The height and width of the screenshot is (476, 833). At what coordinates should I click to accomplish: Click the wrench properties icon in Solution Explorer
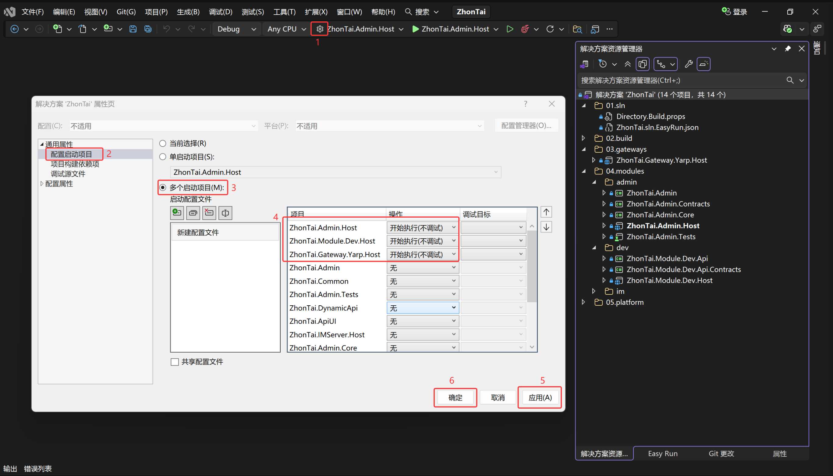[689, 64]
